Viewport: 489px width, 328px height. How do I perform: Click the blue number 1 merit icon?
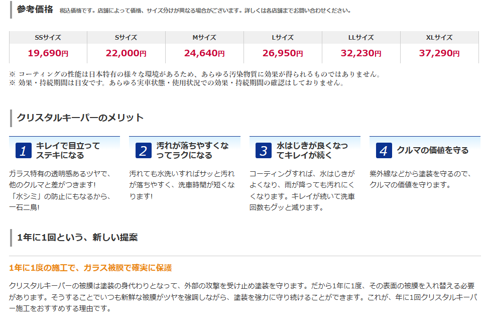click(x=24, y=150)
